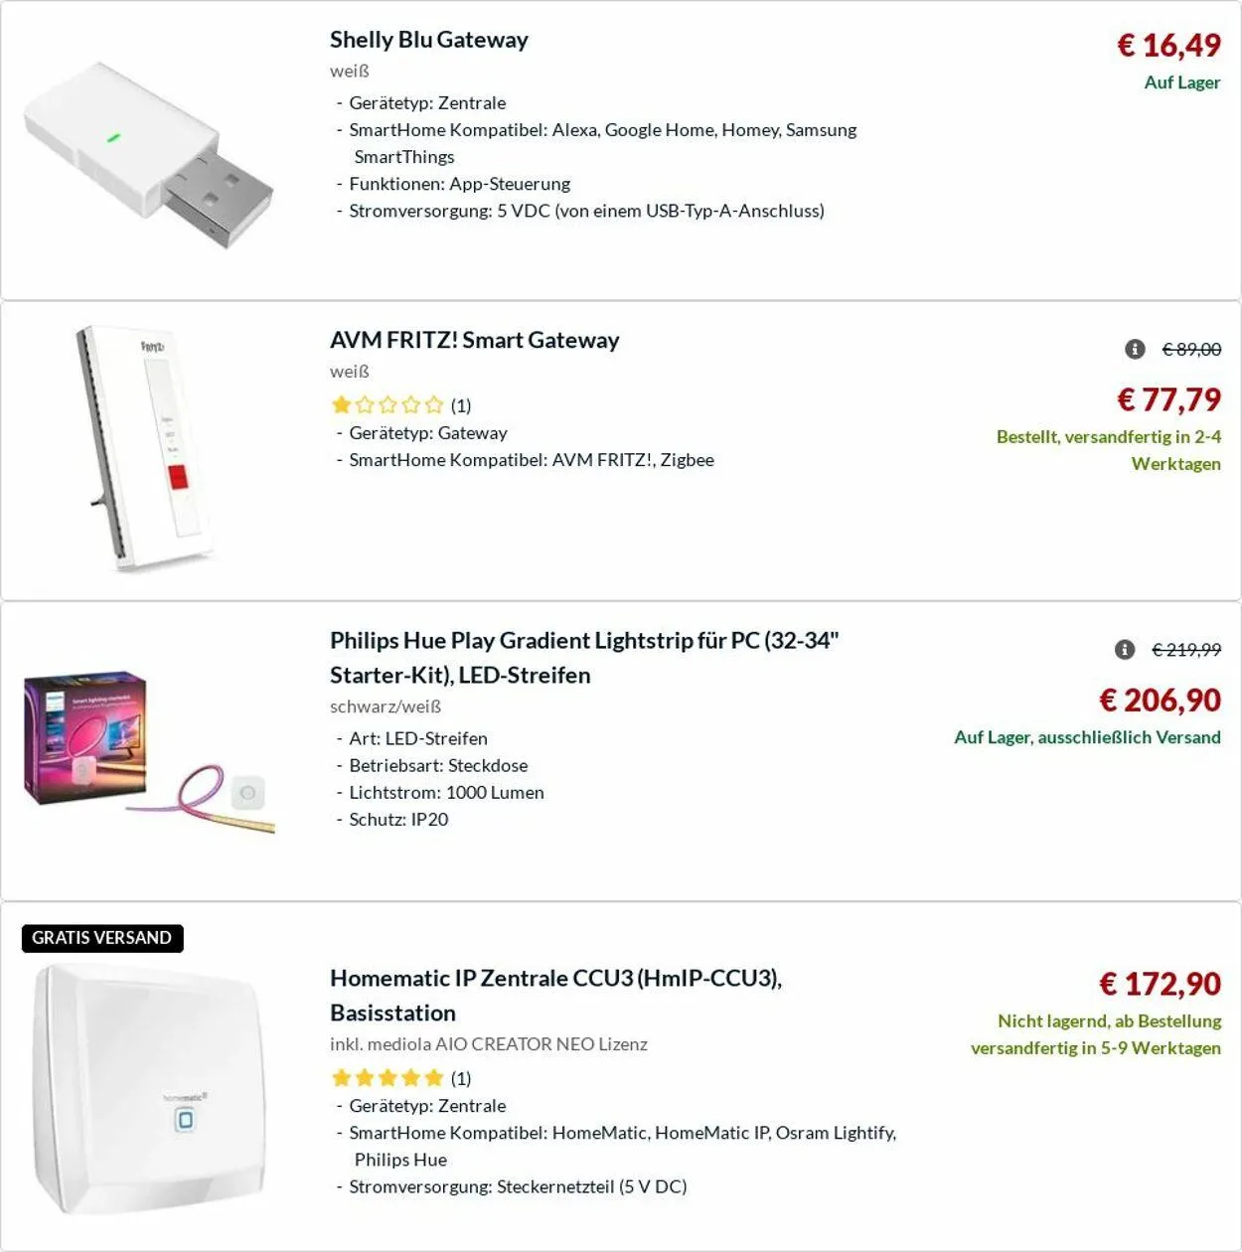Open the Homematic IP Zentrale CCU3 title
This screenshot has width=1242, height=1252.
555,995
